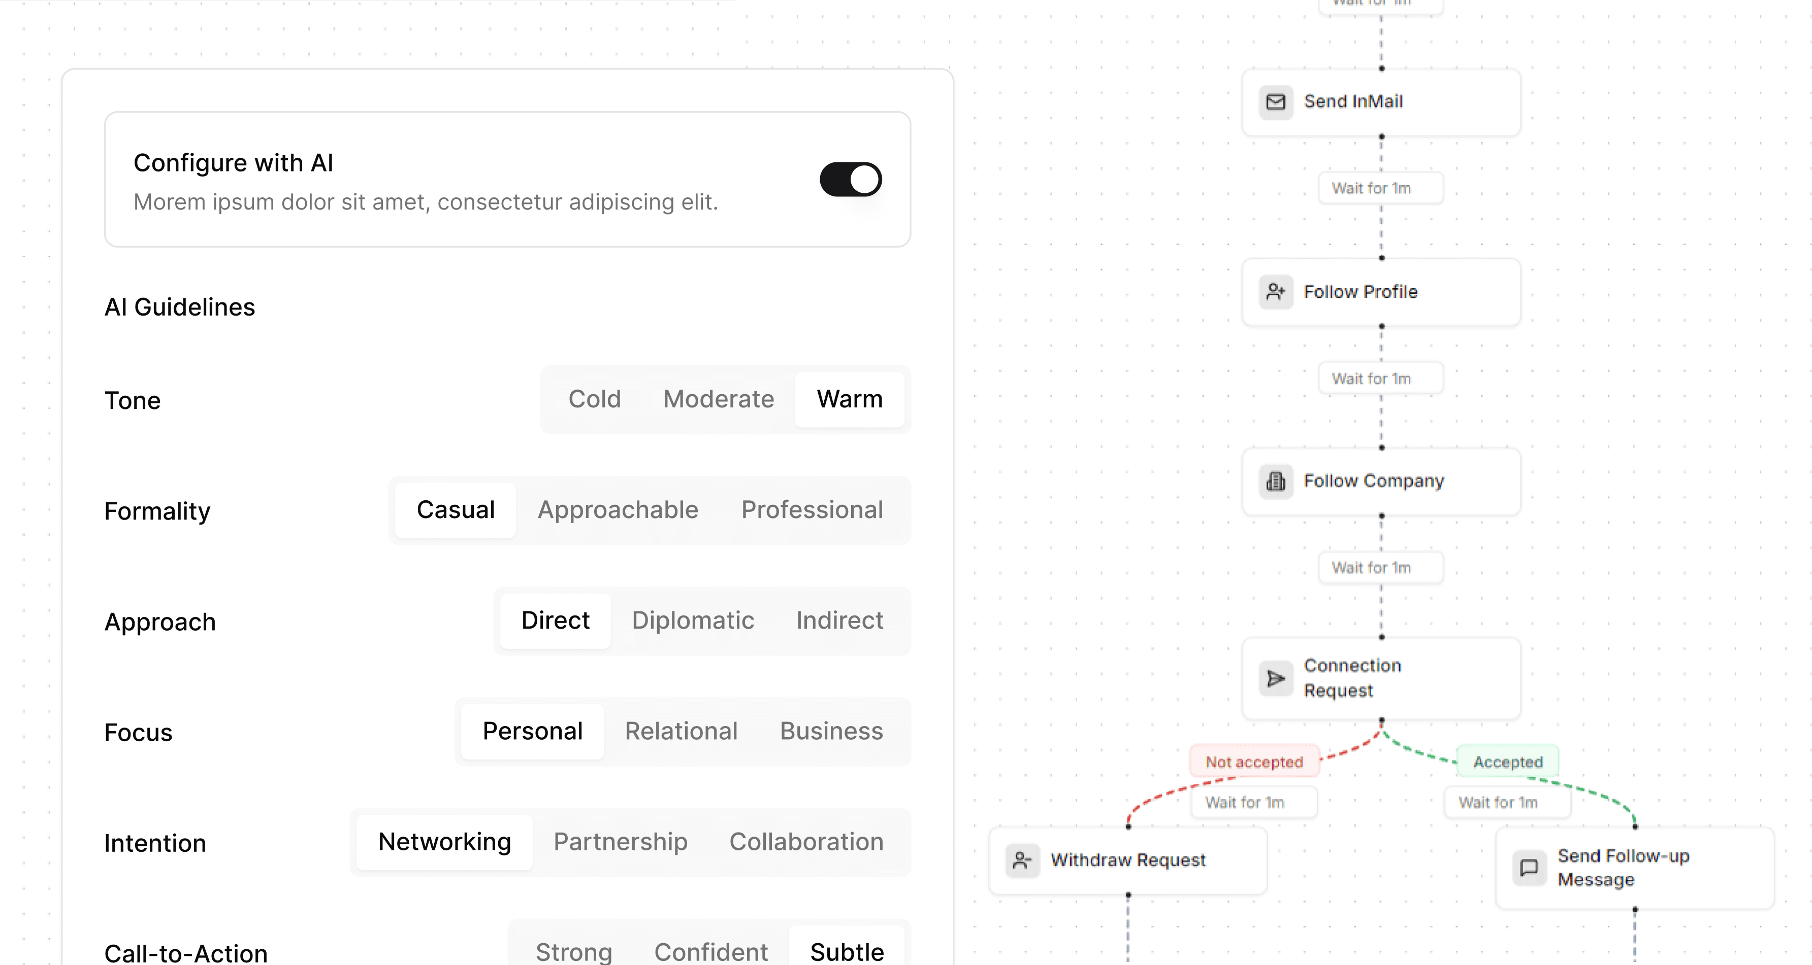
Task: Click the Send InMail envelope icon
Action: click(1275, 102)
